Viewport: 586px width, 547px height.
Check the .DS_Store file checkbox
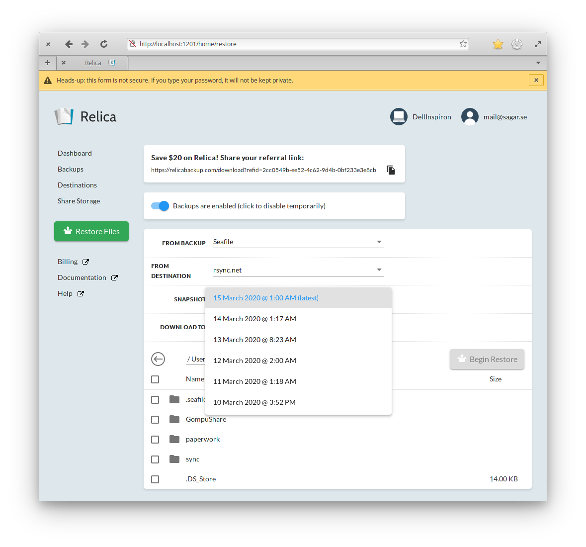point(155,479)
